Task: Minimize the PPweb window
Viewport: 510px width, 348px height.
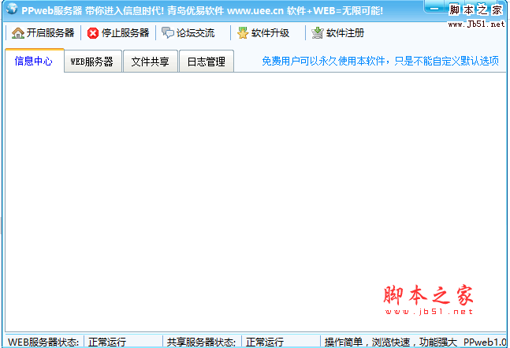Action: (434, 7)
